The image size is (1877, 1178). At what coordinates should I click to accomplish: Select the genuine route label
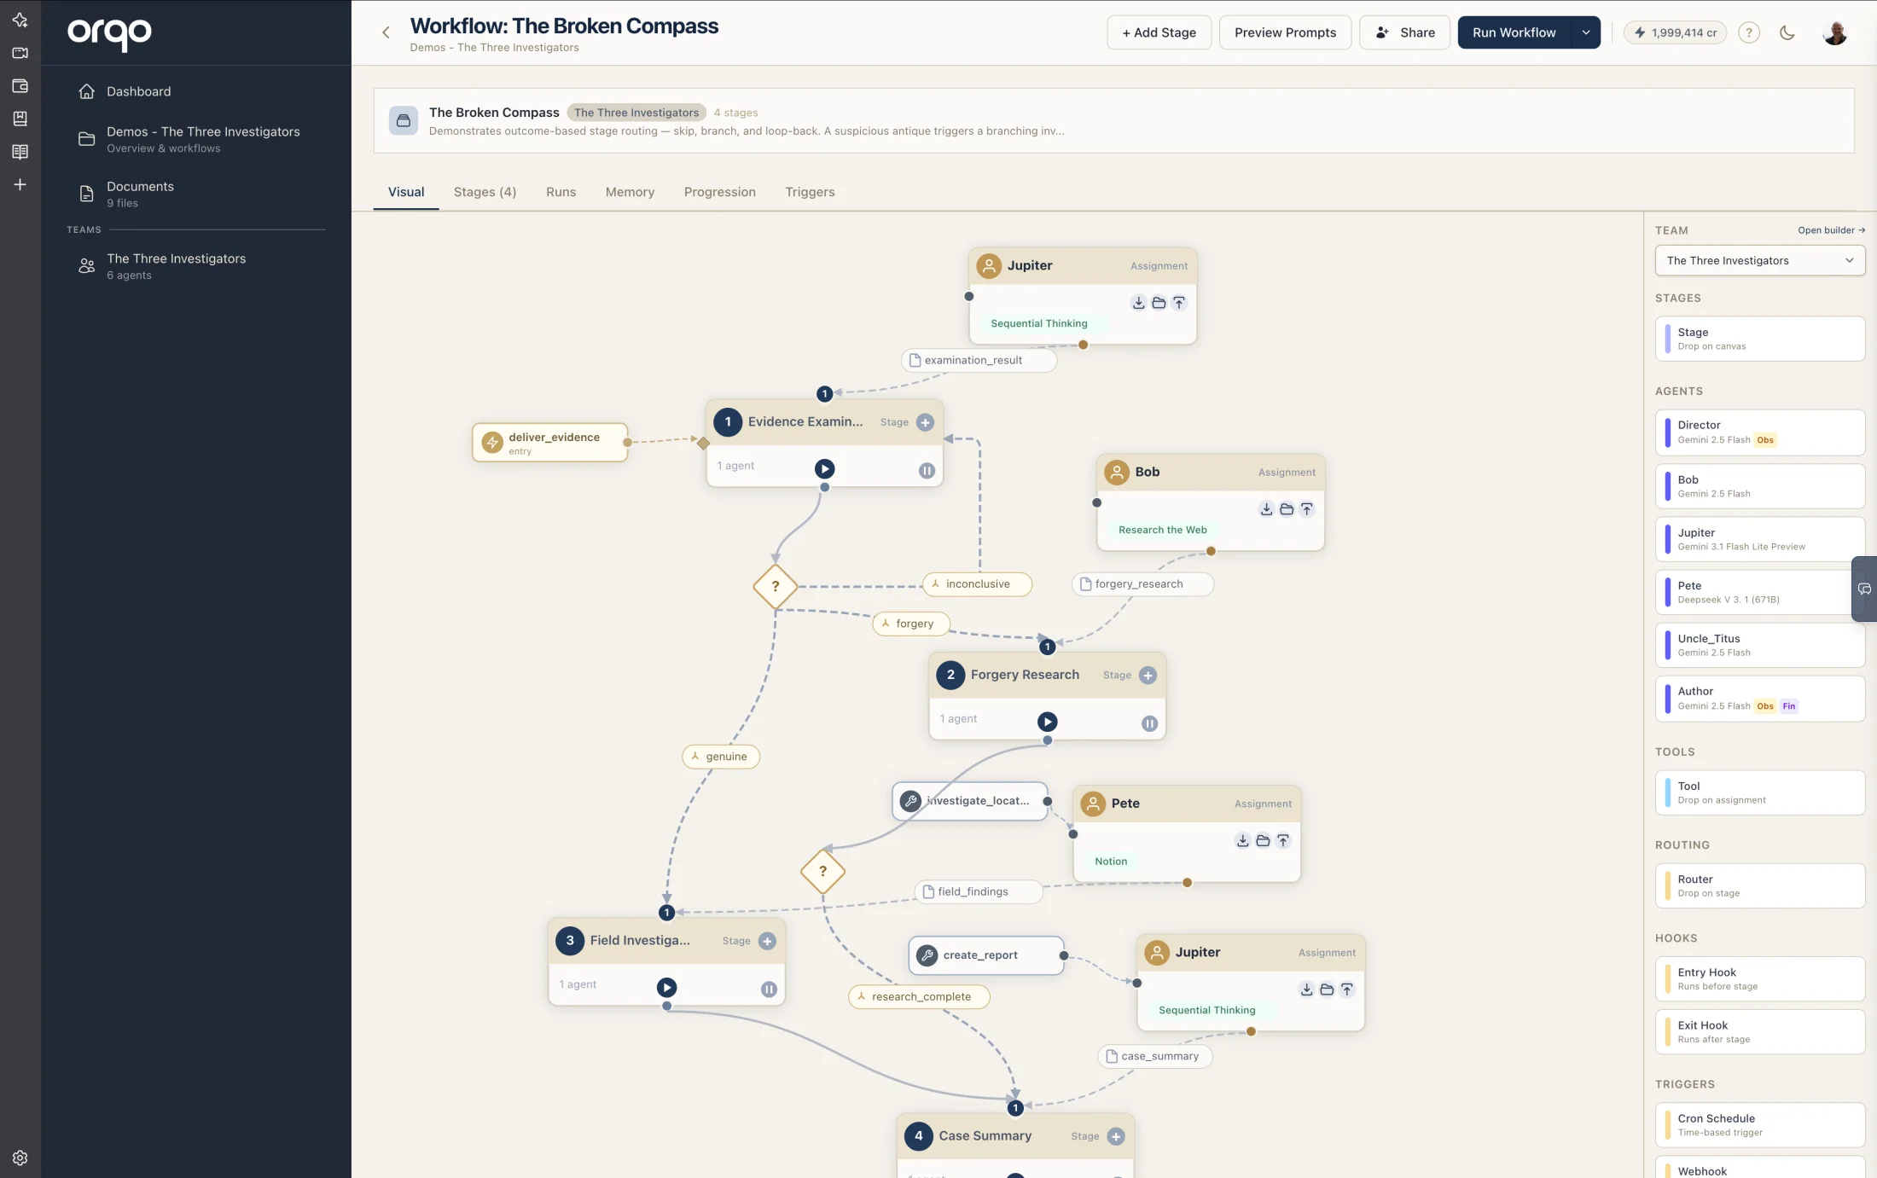click(721, 757)
